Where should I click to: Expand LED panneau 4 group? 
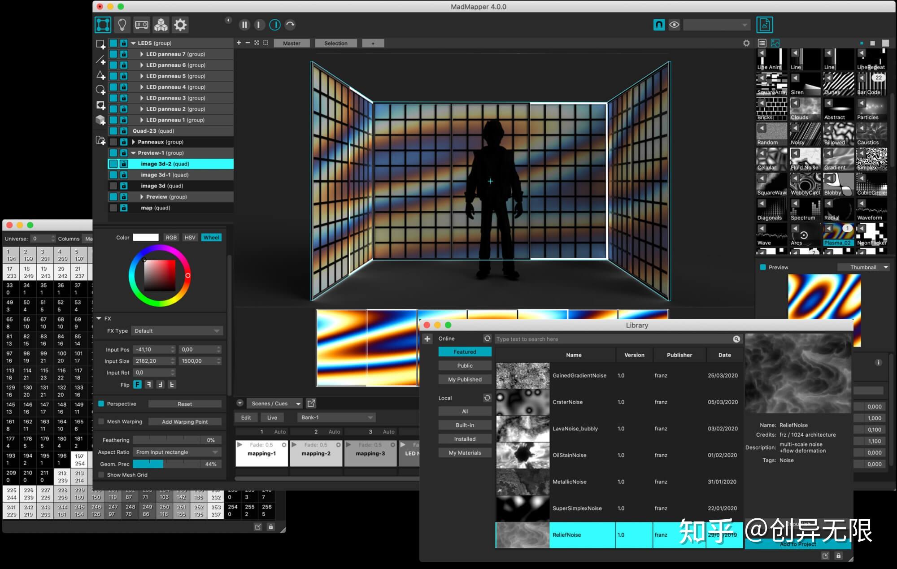(142, 87)
